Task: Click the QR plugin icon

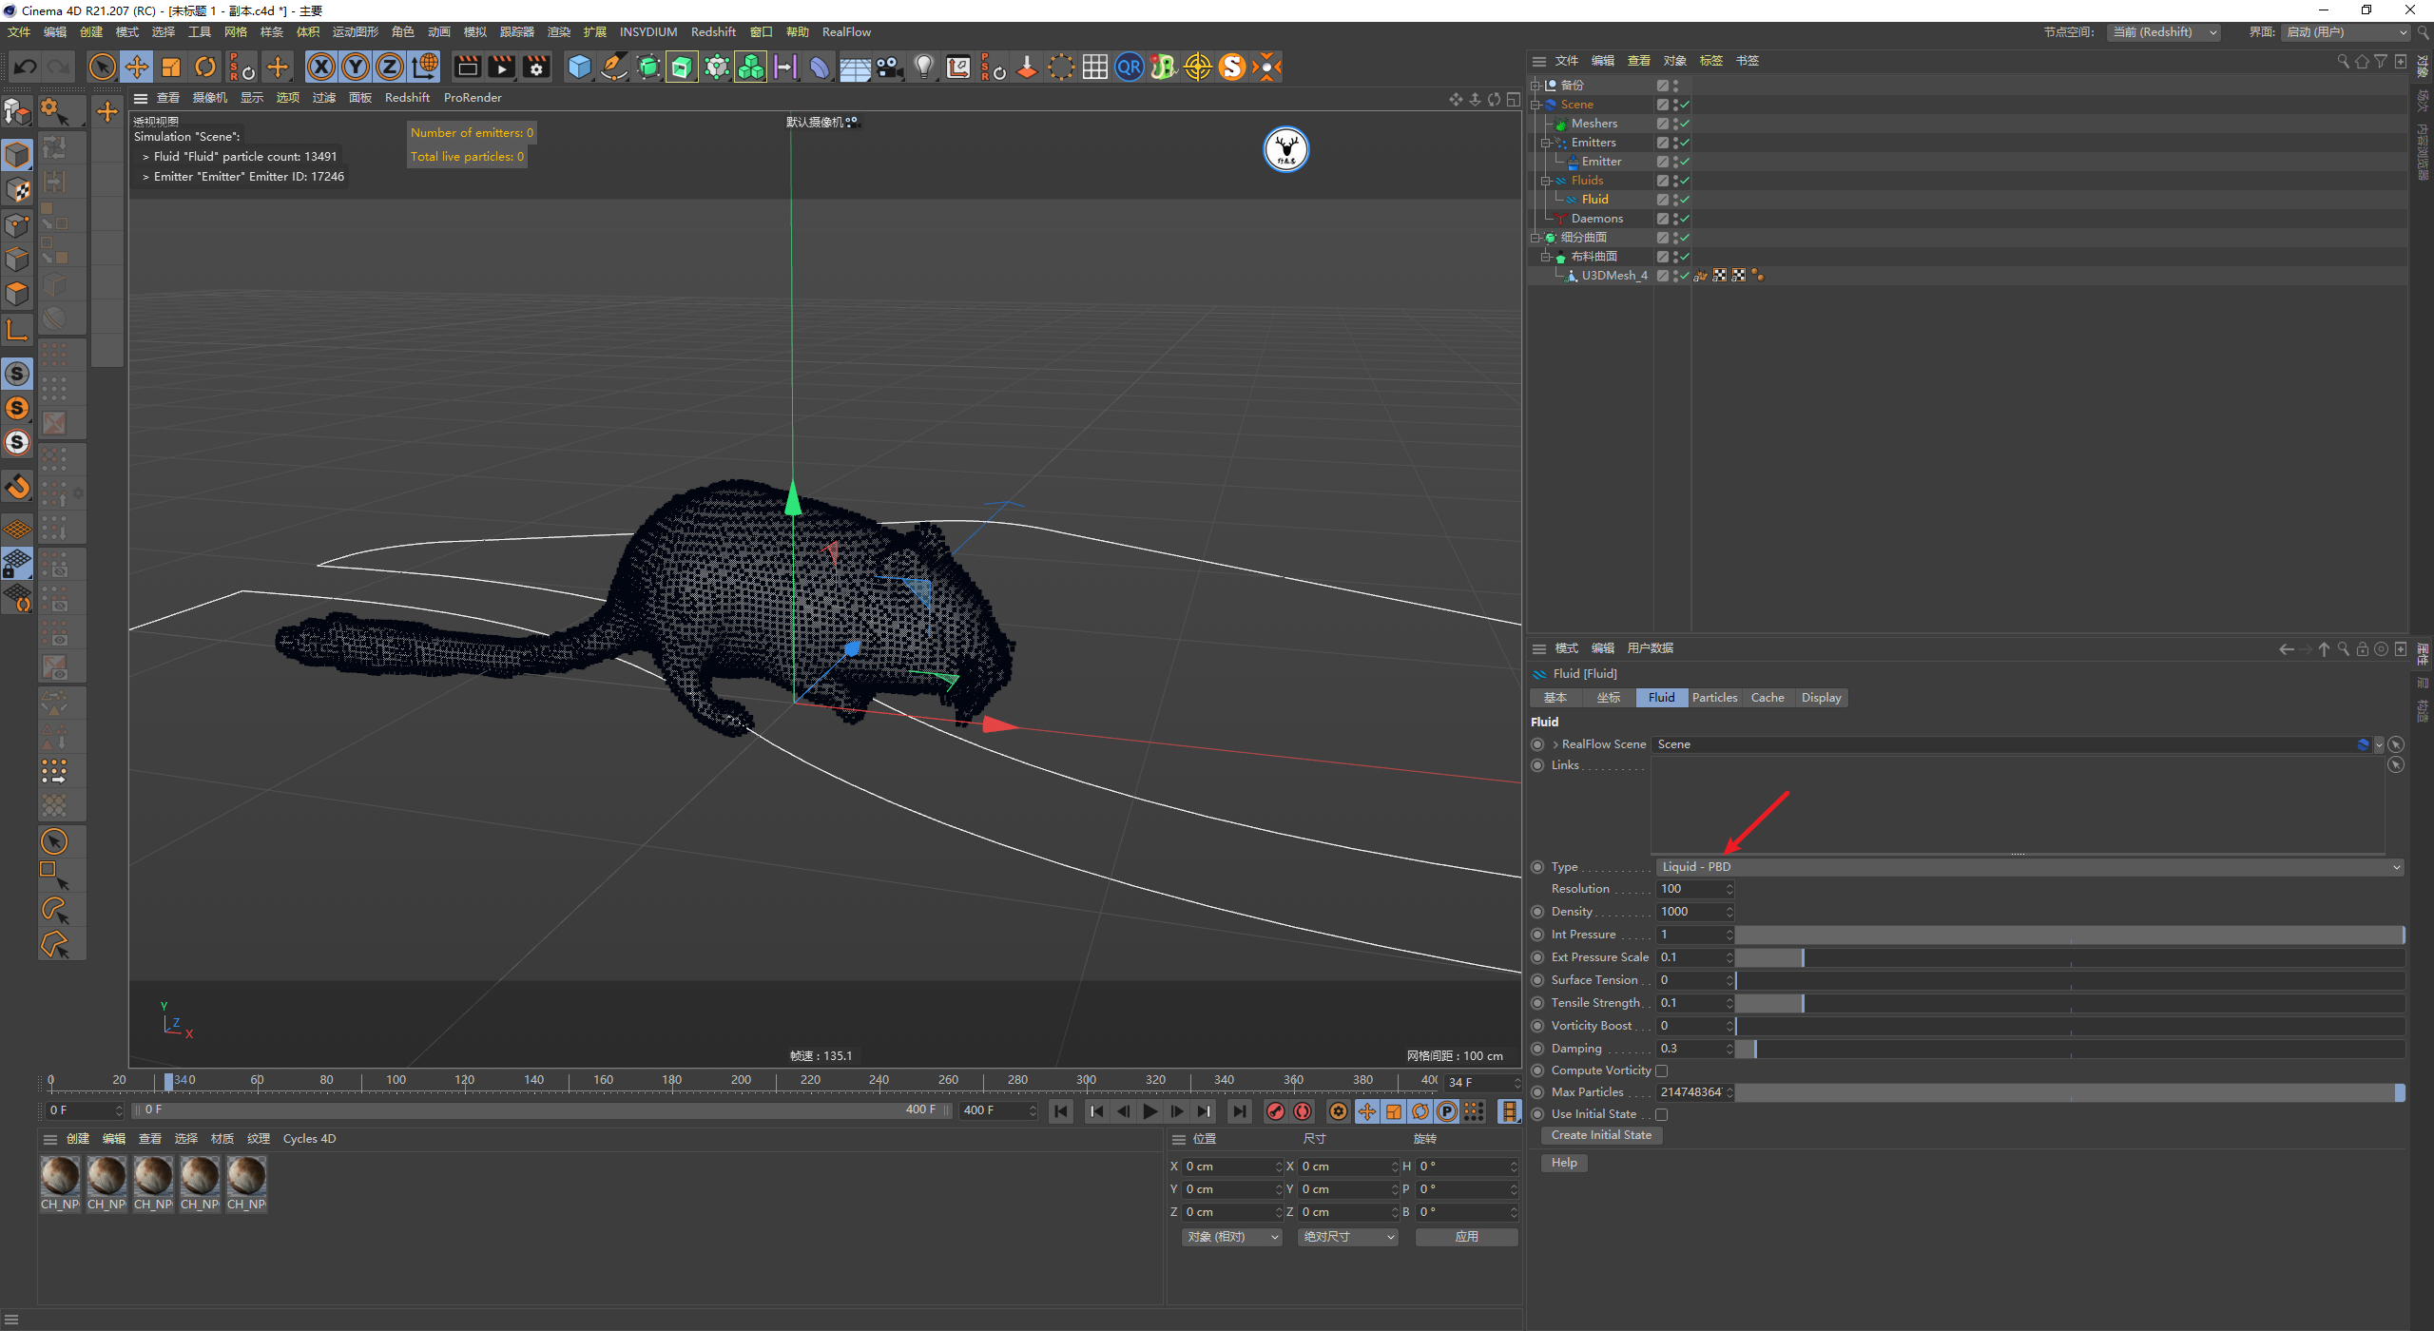Action: tap(1129, 67)
